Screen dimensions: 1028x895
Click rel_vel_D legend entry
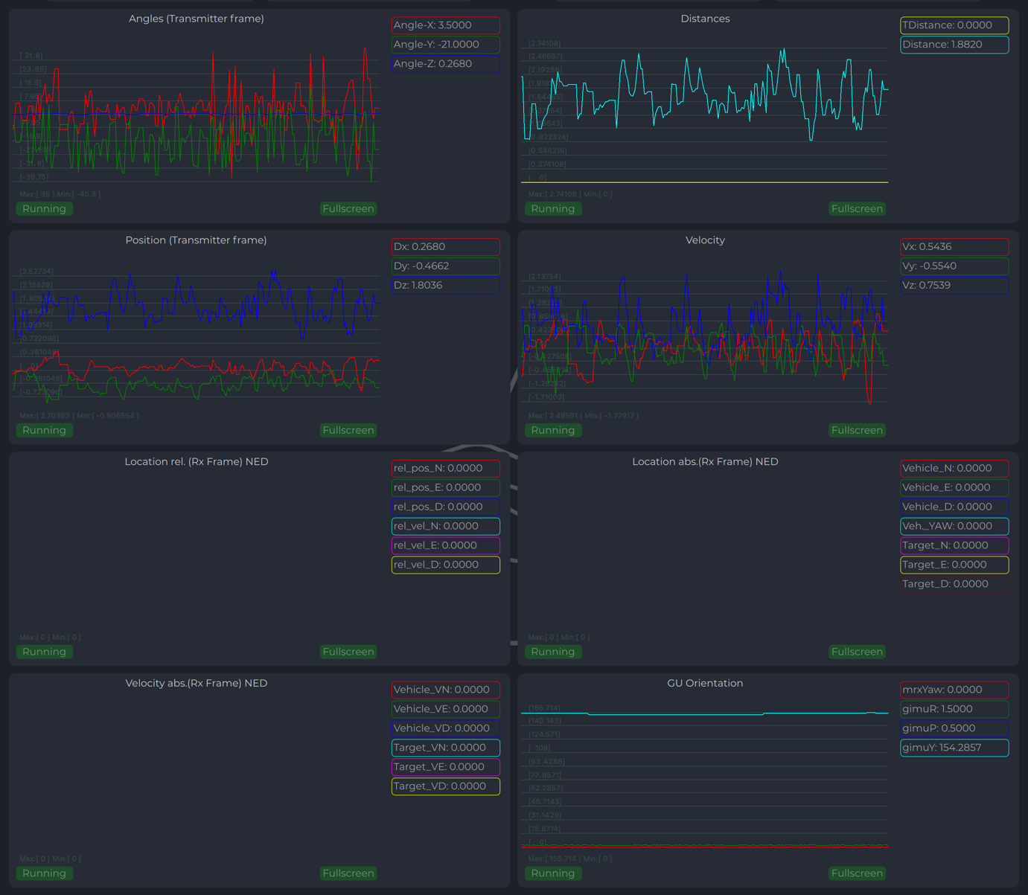pos(446,565)
